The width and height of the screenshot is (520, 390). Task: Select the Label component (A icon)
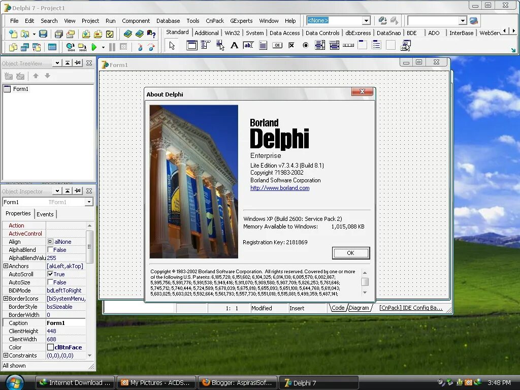[x=234, y=45]
